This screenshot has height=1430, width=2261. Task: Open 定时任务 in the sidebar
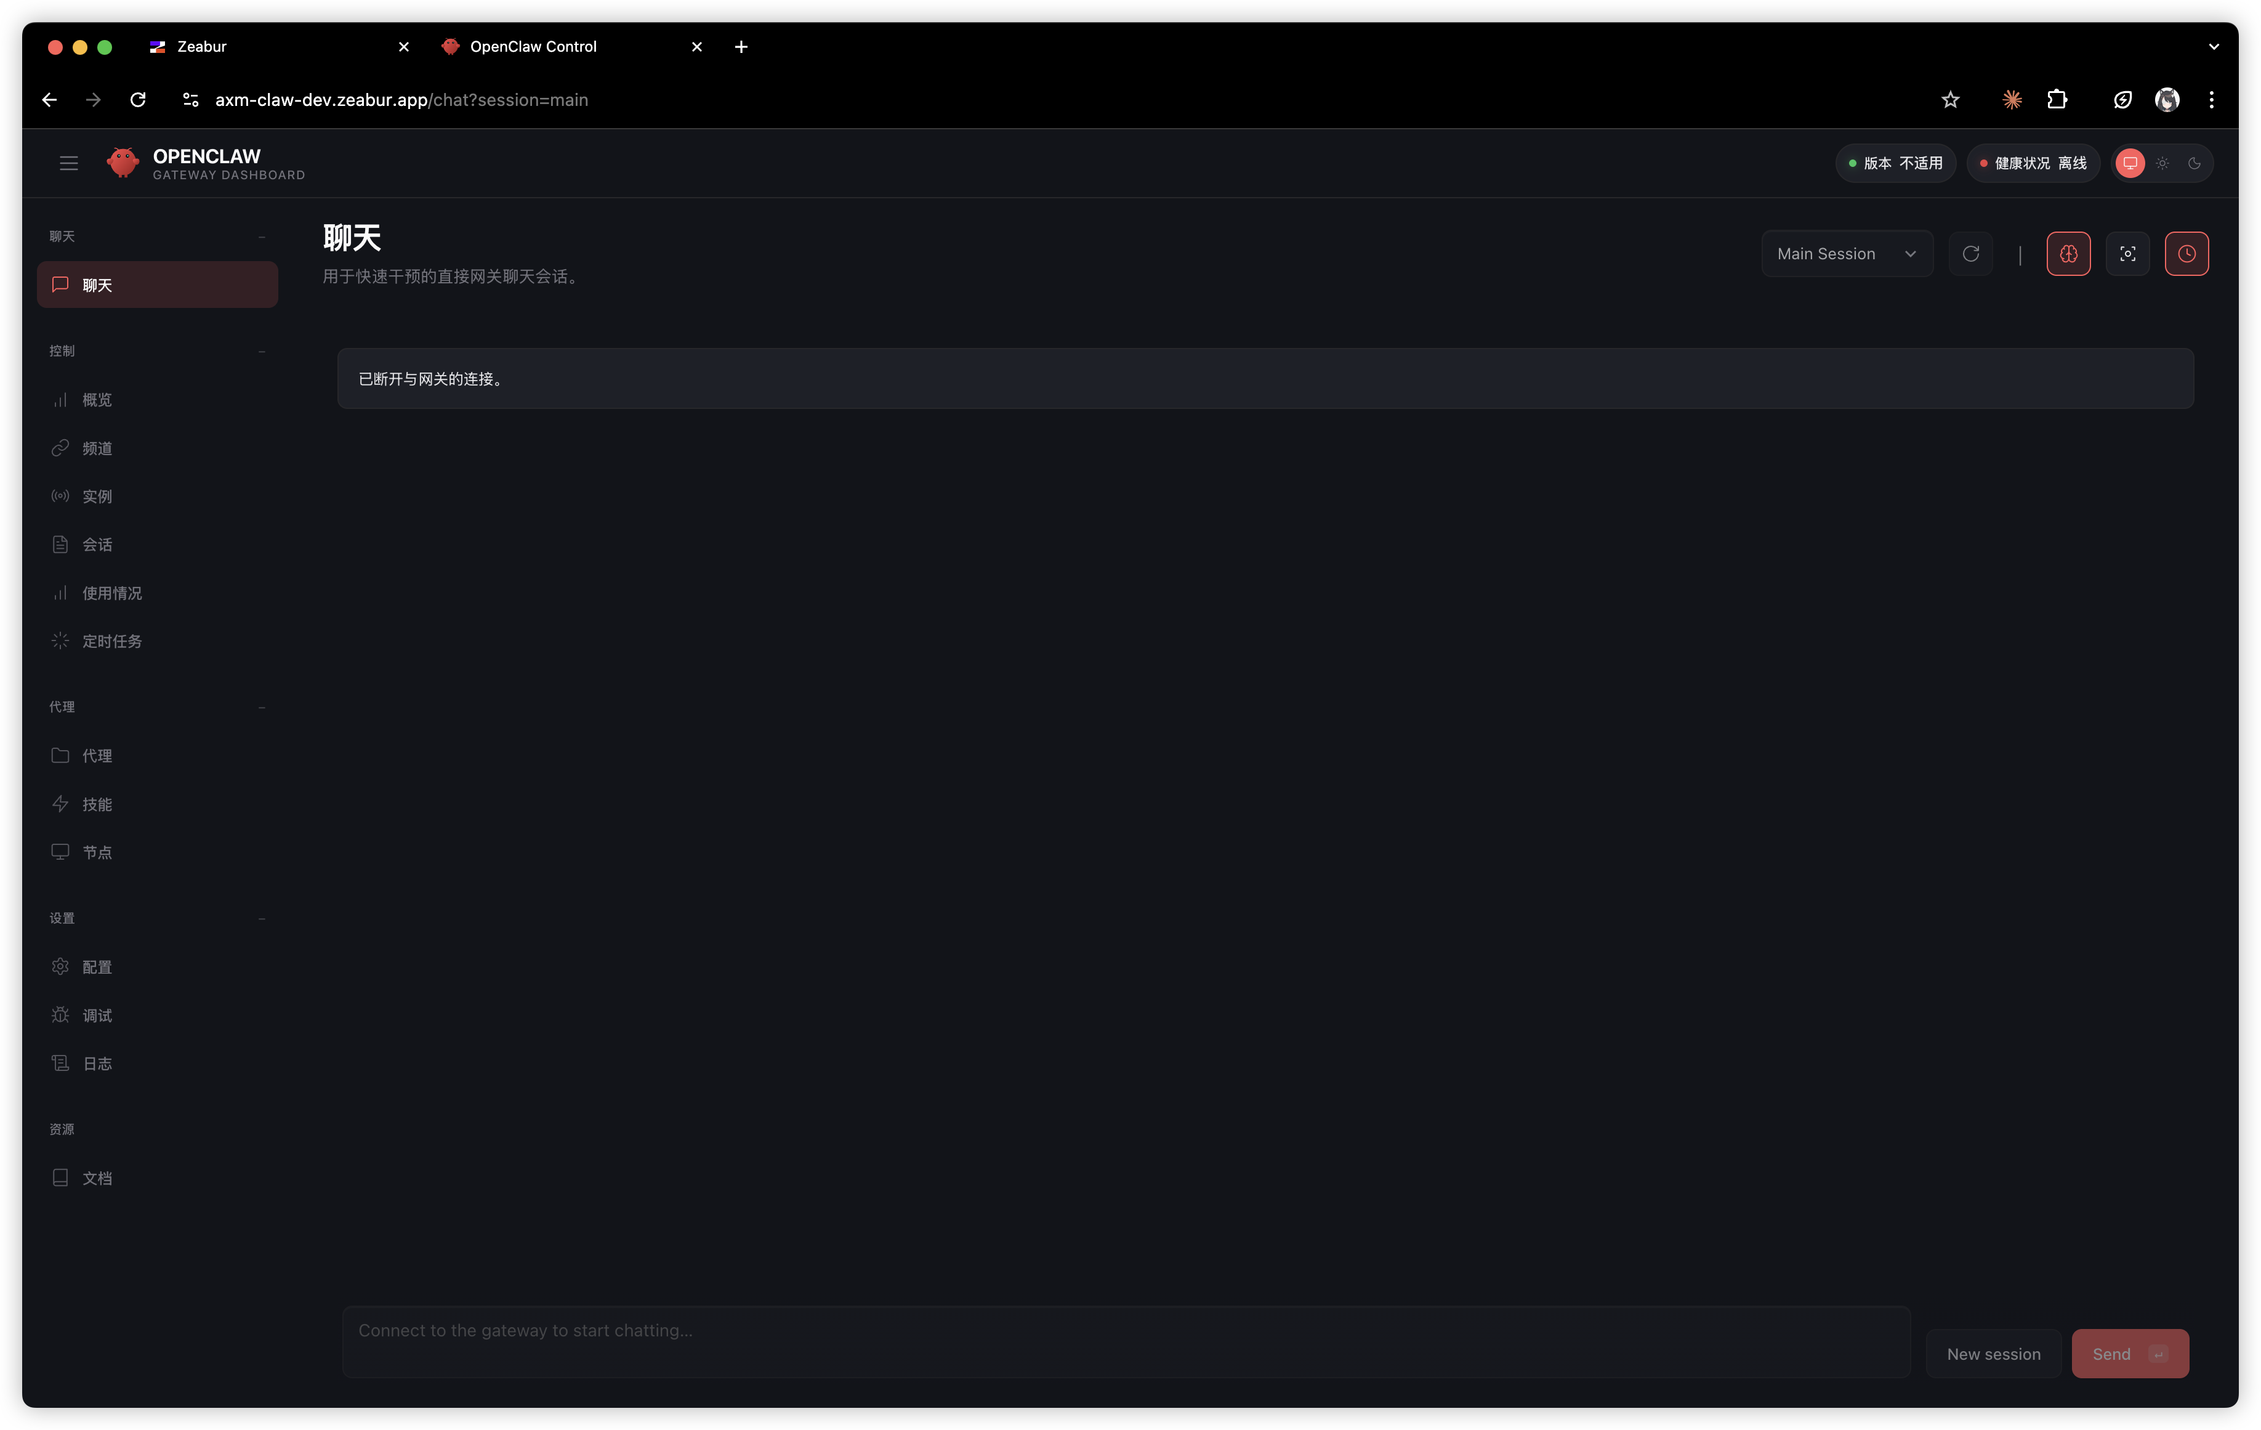tap(111, 641)
